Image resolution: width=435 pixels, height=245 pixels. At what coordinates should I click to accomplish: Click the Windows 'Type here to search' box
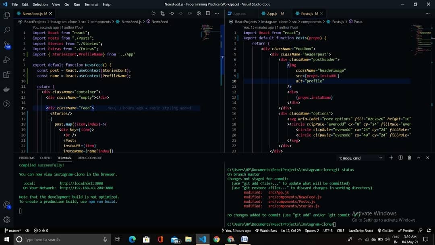click(62, 239)
